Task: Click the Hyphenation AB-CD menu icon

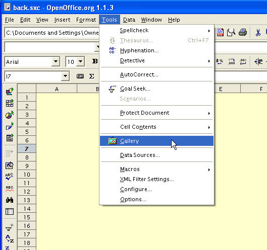Action: pyautogui.click(x=112, y=50)
